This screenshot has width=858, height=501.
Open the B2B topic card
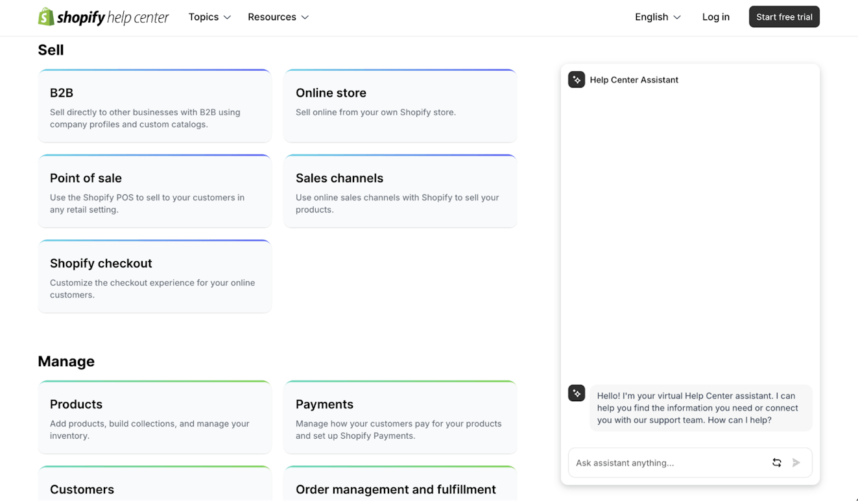(154, 106)
